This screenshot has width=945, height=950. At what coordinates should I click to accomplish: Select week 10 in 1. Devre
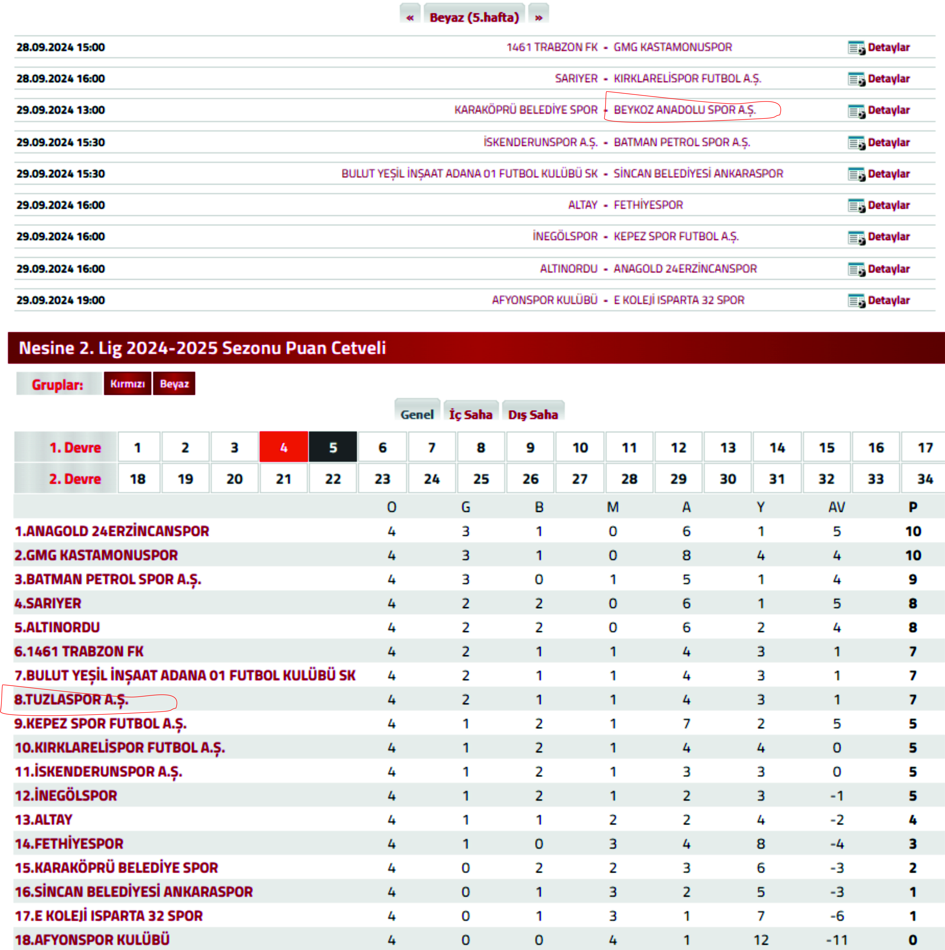click(x=580, y=447)
